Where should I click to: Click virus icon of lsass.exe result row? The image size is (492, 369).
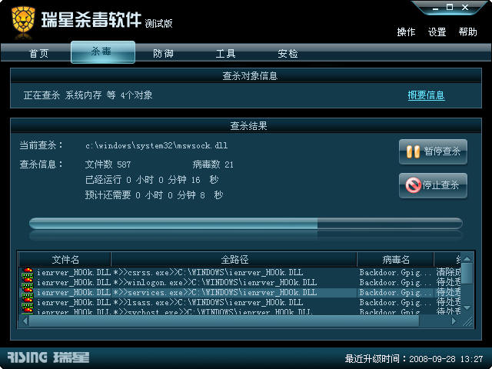coord(28,303)
